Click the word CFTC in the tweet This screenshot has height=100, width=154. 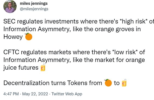point(11,52)
